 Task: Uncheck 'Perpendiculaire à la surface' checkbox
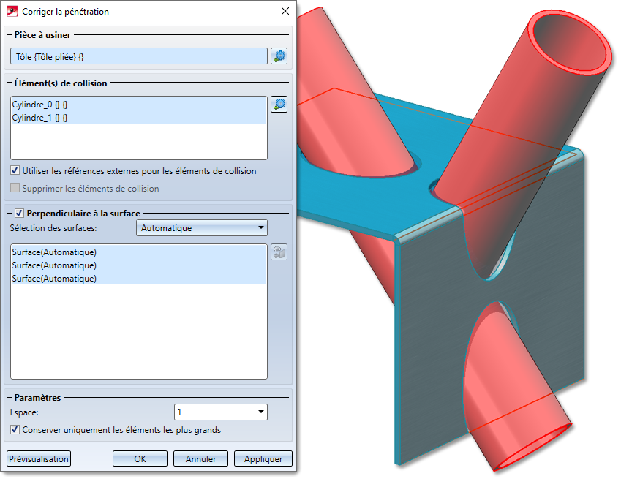point(19,214)
